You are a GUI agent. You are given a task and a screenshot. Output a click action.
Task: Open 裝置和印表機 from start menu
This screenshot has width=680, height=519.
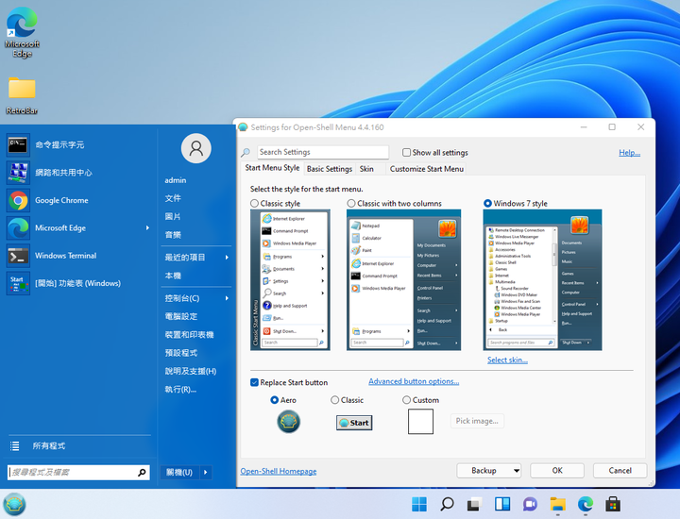coord(190,334)
